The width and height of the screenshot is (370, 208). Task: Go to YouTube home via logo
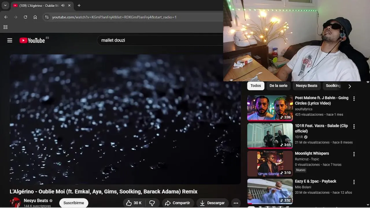[32, 40]
